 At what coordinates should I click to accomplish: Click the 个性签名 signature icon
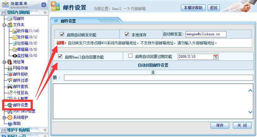(x=10, y=93)
